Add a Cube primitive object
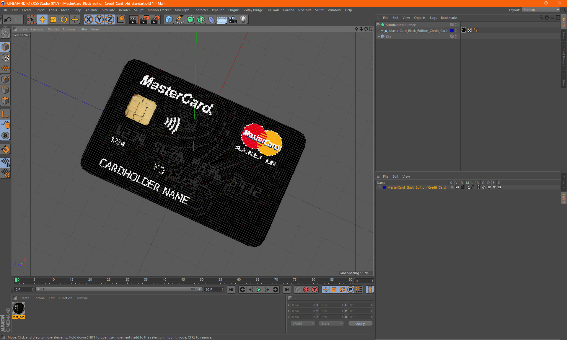This screenshot has width=567, height=340. pyautogui.click(x=169, y=20)
